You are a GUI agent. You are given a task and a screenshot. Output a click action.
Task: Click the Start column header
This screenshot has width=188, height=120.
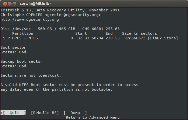click(81, 33)
